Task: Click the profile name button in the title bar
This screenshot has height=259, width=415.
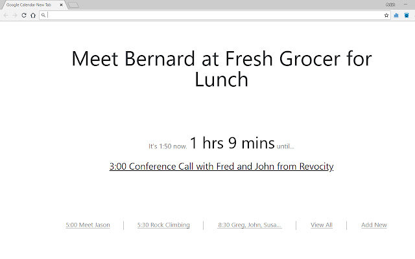Action: 390,4
